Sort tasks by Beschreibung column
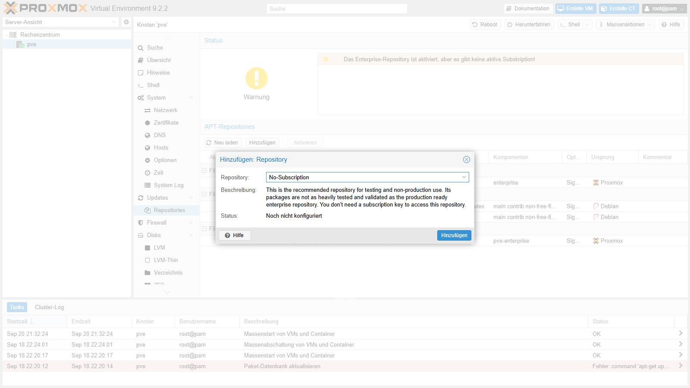Viewport: 690px width, 388px height. [x=414, y=322]
